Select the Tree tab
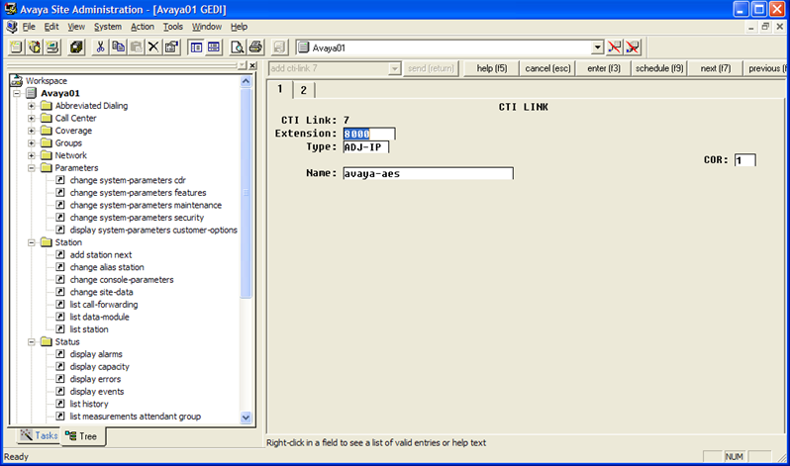This screenshot has height=466, width=790. coord(81,436)
